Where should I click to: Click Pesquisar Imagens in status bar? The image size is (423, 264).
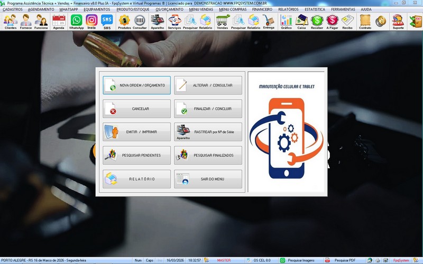click(x=301, y=260)
